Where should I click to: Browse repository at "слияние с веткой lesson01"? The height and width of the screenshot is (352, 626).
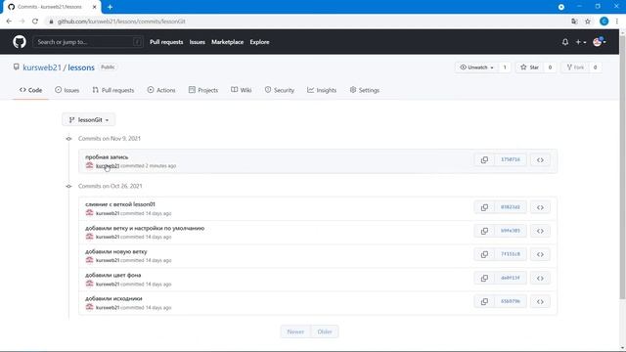540,207
